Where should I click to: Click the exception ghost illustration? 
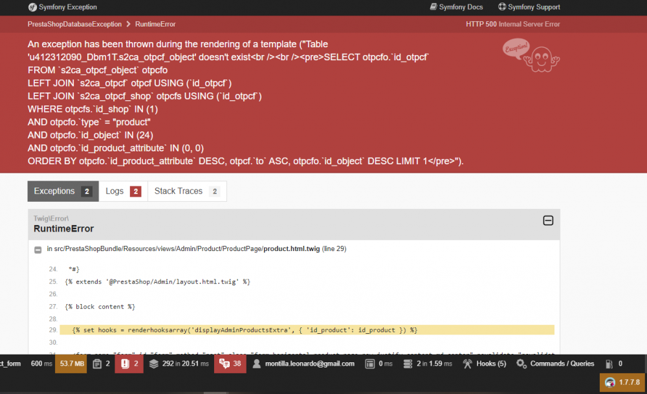(531, 55)
